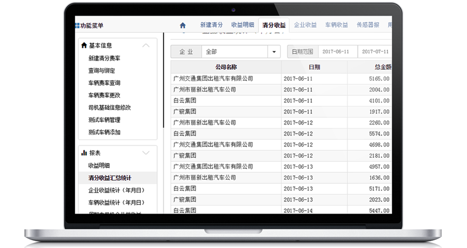
Task: Open 车辆费率更改 menu item
Action: (104, 95)
